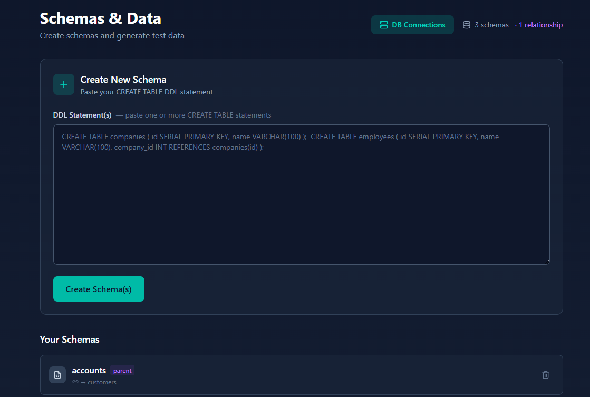Click the "3 schemas" counter label
The width and height of the screenshot is (590, 397).
click(491, 24)
